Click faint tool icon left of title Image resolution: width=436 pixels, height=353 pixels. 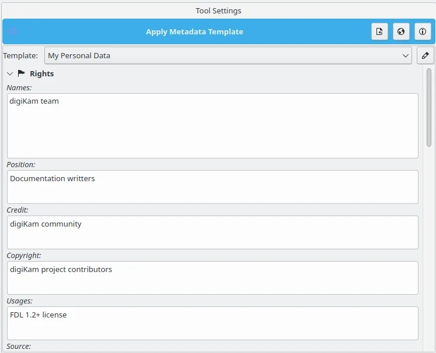13,32
